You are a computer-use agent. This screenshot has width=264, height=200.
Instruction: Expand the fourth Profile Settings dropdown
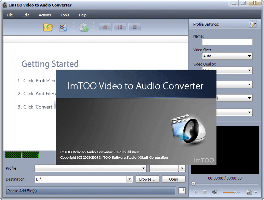coord(249,98)
